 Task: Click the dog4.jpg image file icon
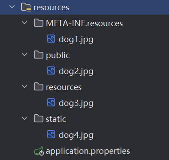click(x=51, y=134)
